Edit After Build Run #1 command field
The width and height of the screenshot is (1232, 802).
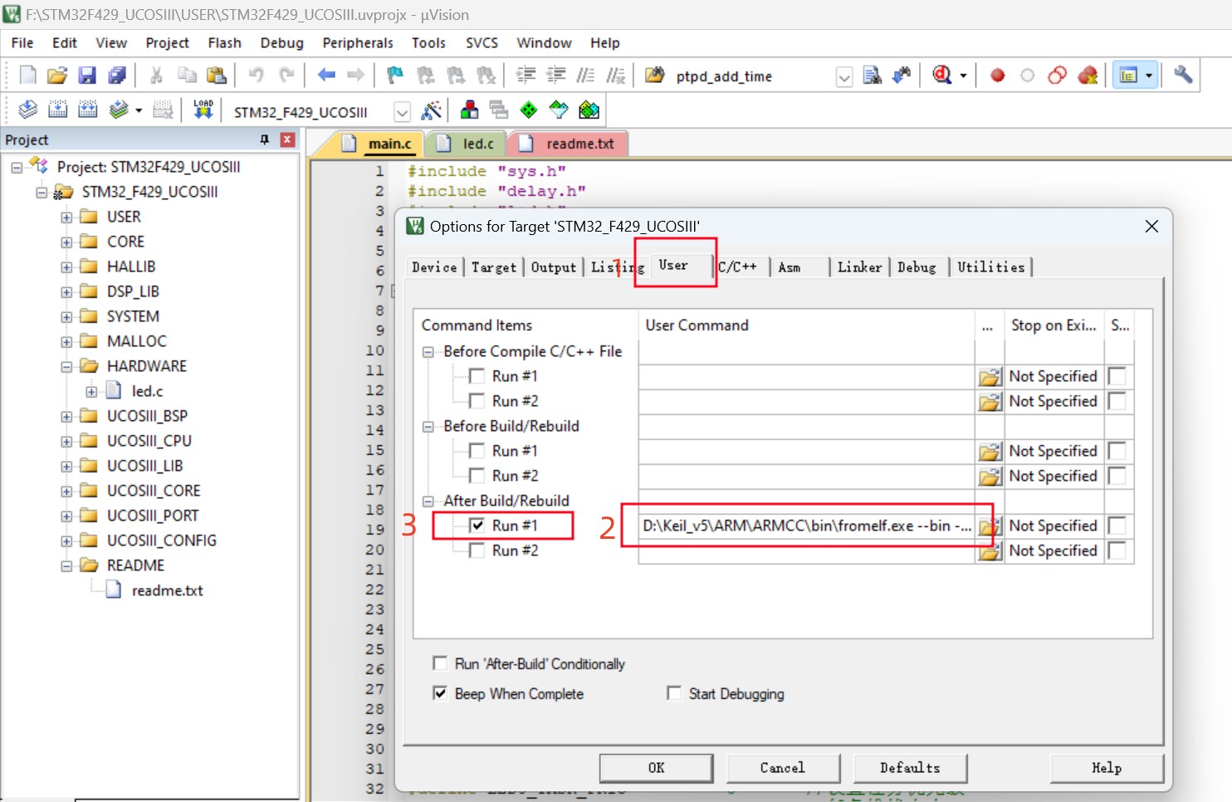coord(807,526)
